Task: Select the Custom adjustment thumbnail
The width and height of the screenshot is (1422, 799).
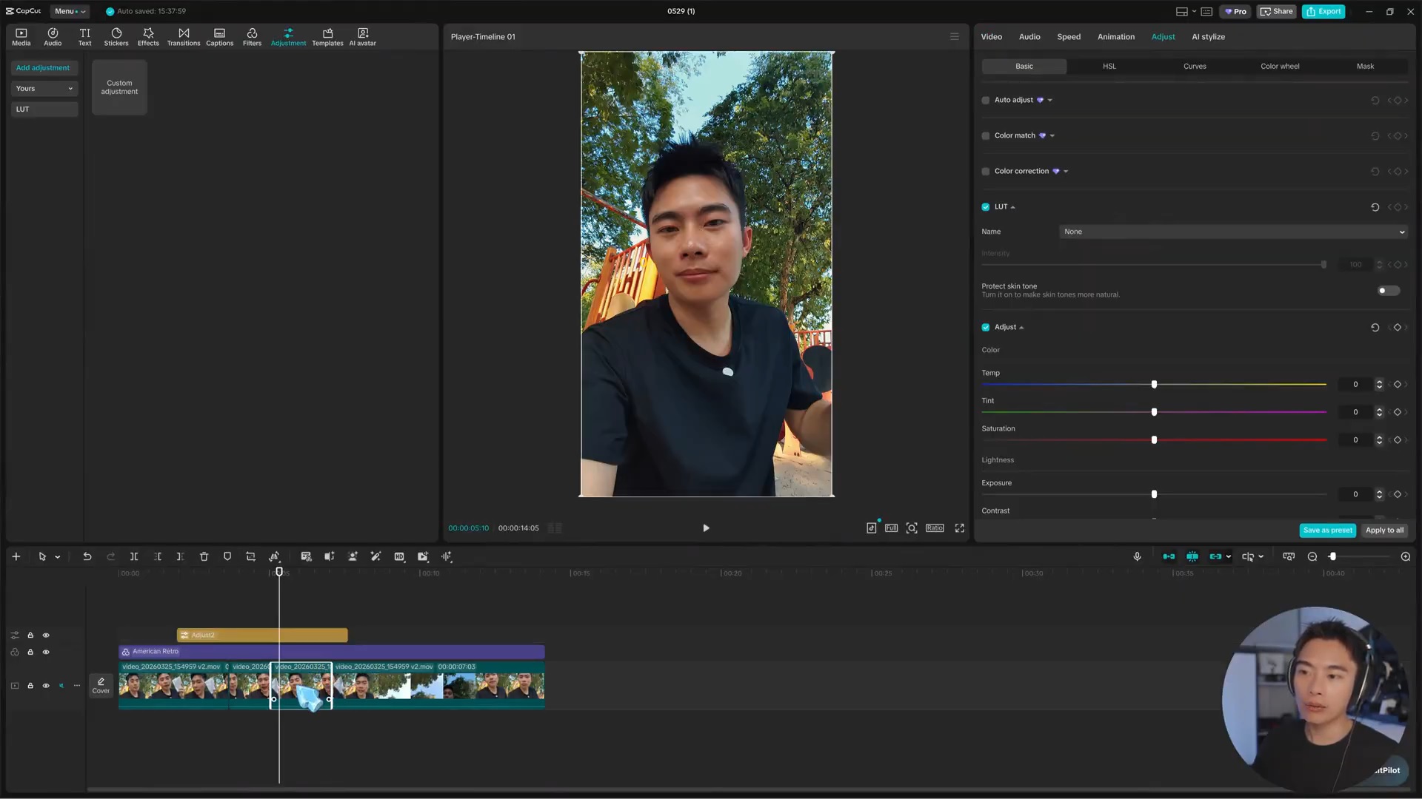Action: click(119, 87)
